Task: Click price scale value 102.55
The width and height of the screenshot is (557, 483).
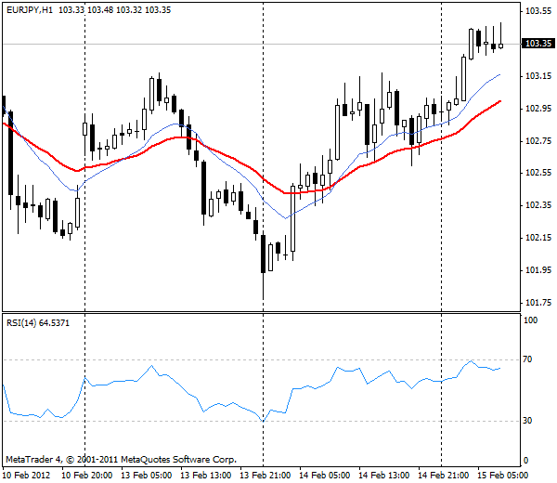Action: [538, 173]
